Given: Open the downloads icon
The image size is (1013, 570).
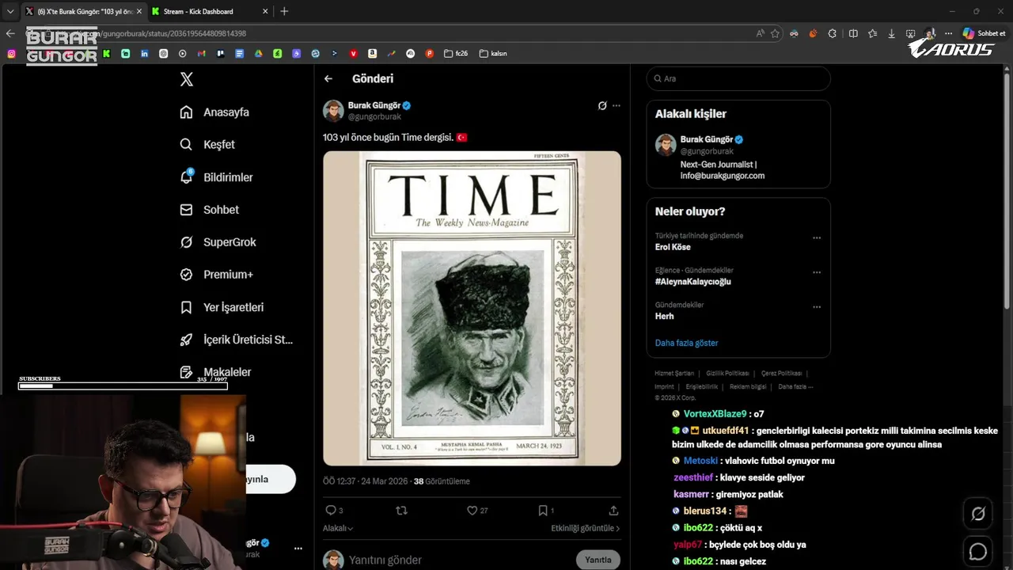Looking at the screenshot, I should (x=892, y=33).
